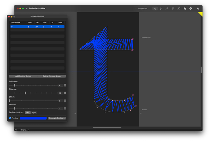Click the Random value field
Screen dimensions: 210x141
(61, 108)
